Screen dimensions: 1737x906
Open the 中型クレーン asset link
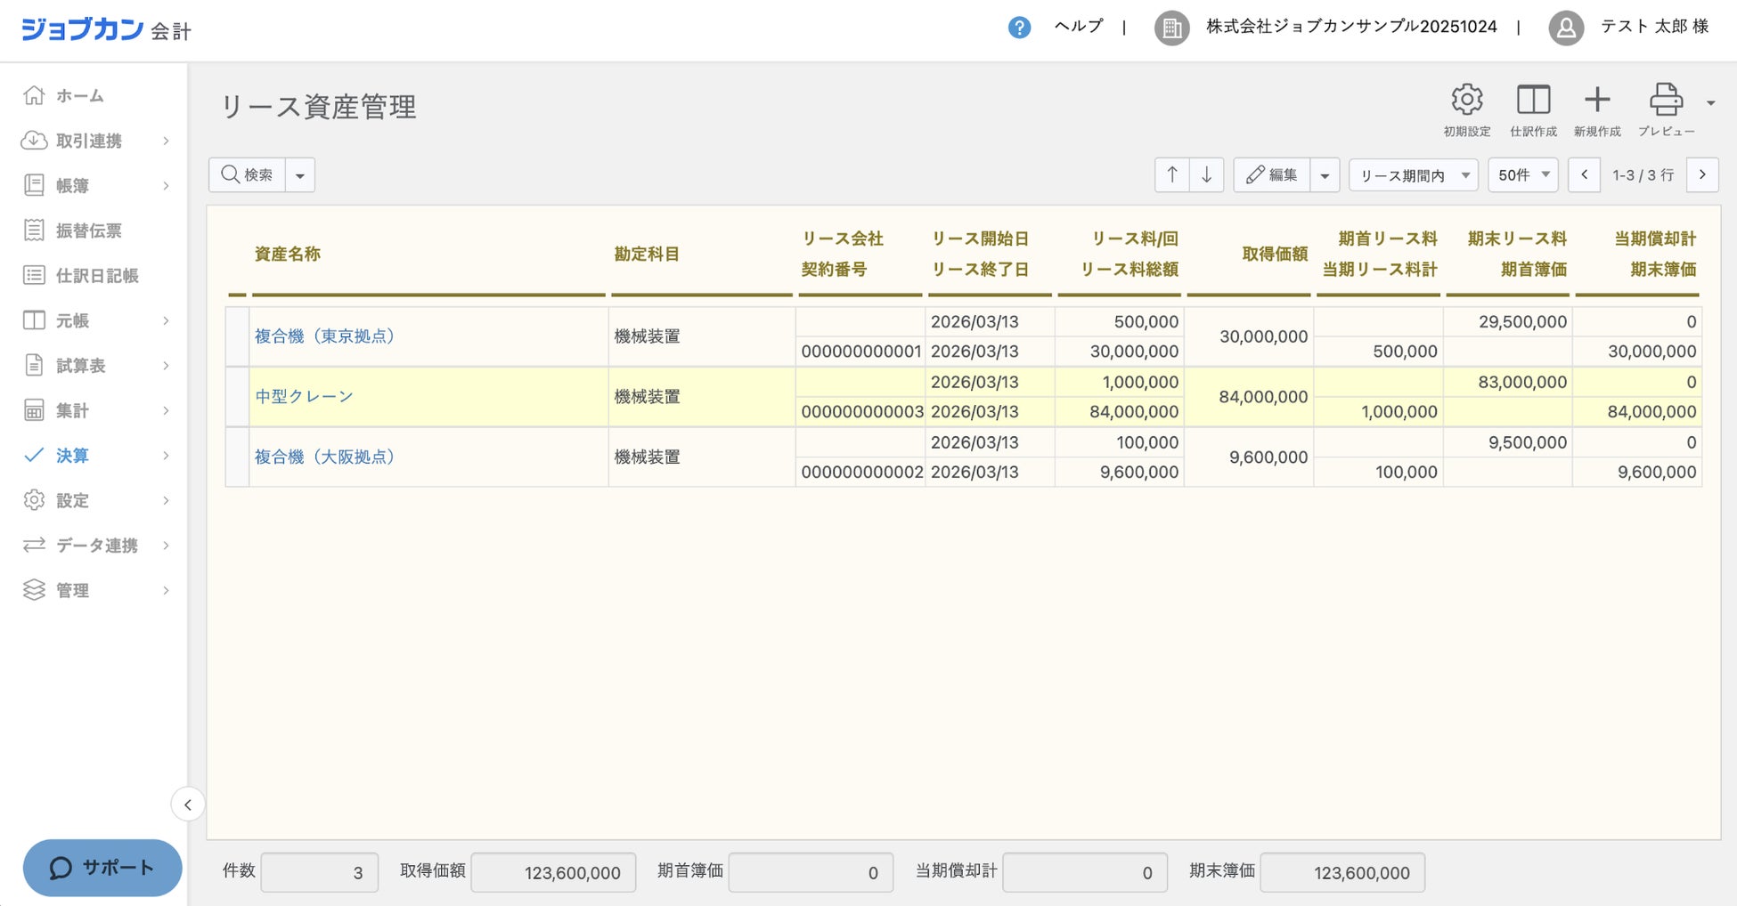pyautogui.click(x=304, y=397)
